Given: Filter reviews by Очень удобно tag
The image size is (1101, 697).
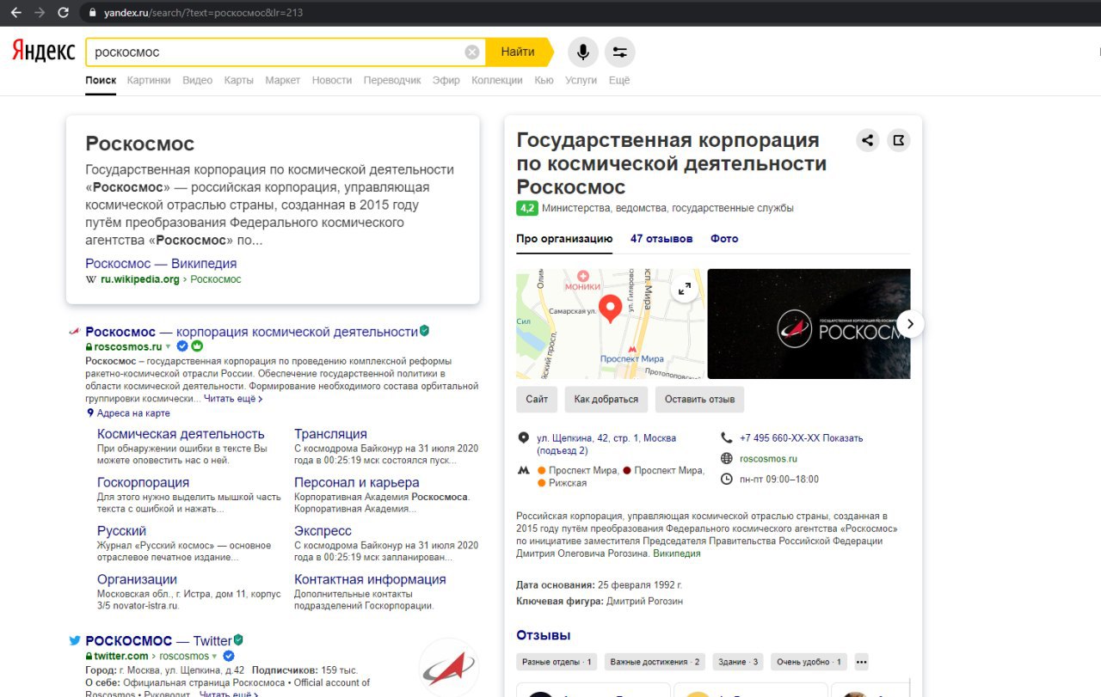Looking at the screenshot, I should 809,662.
